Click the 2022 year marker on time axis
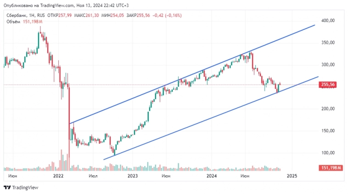Screen dimensions: 348x194 click(58, 175)
